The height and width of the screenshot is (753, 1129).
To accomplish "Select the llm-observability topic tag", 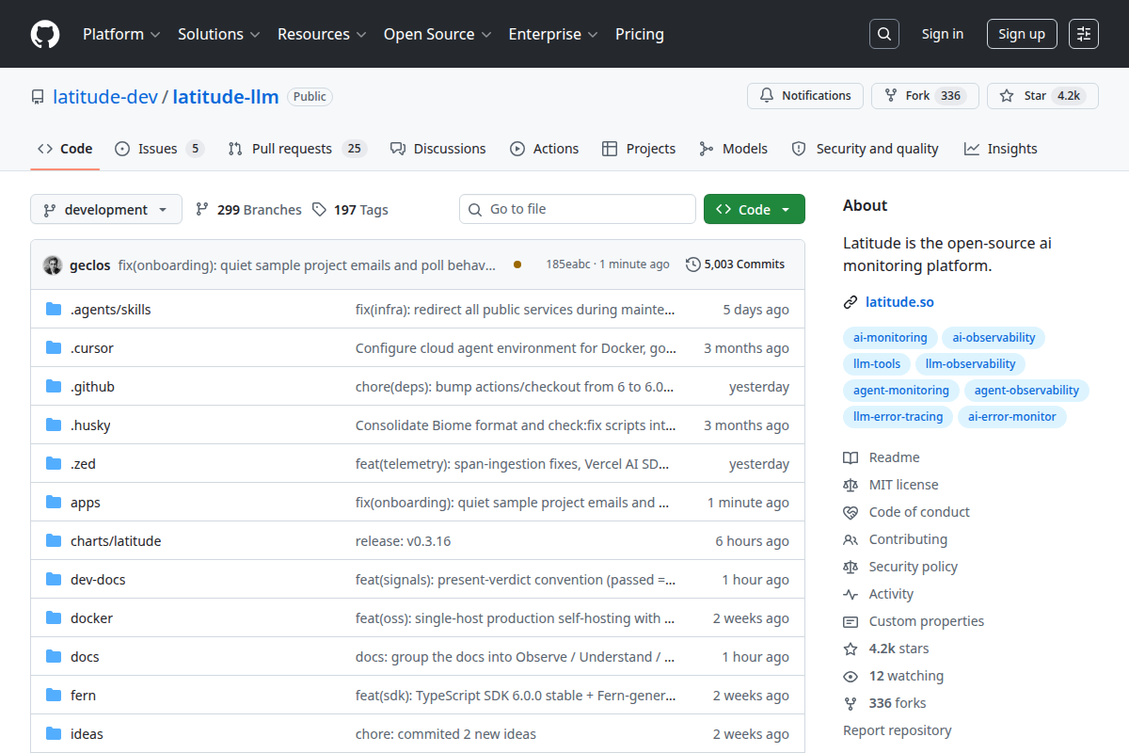I will pos(971,364).
